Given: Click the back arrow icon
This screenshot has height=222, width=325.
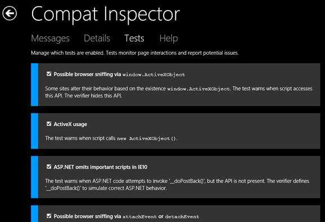Looking at the screenshot, I should click(x=10, y=14).
